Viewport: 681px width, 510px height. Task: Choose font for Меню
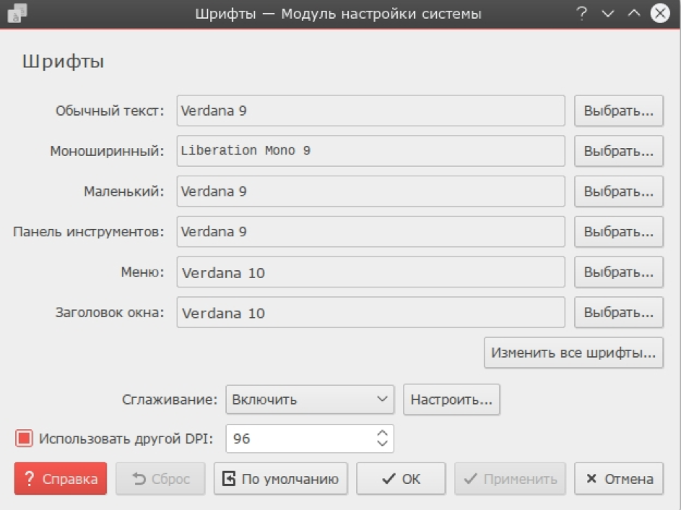click(618, 272)
